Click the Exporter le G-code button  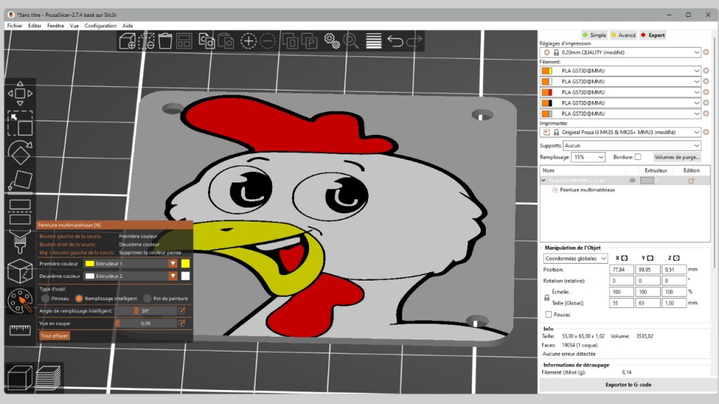tap(627, 384)
